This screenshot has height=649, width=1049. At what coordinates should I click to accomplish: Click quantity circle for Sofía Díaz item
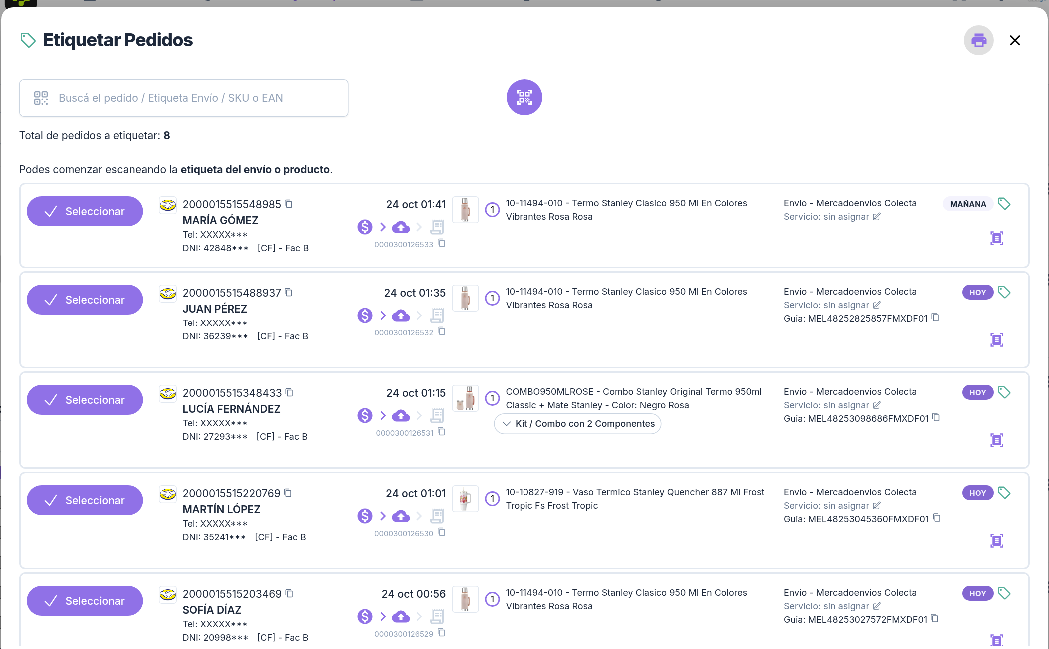pyautogui.click(x=492, y=599)
